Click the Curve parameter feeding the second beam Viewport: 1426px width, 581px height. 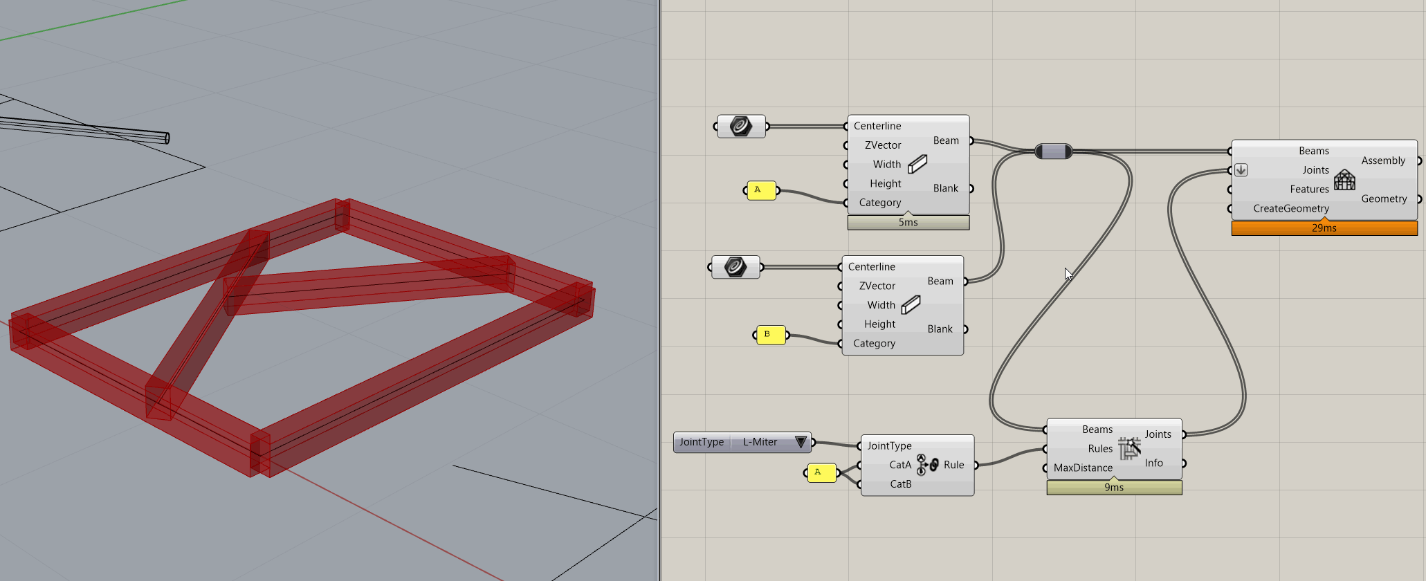(x=735, y=267)
